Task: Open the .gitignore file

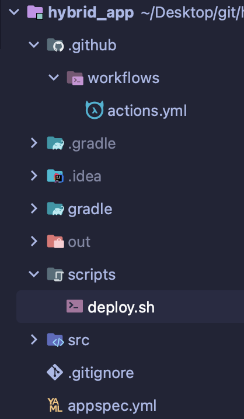Action: coord(101,373)
